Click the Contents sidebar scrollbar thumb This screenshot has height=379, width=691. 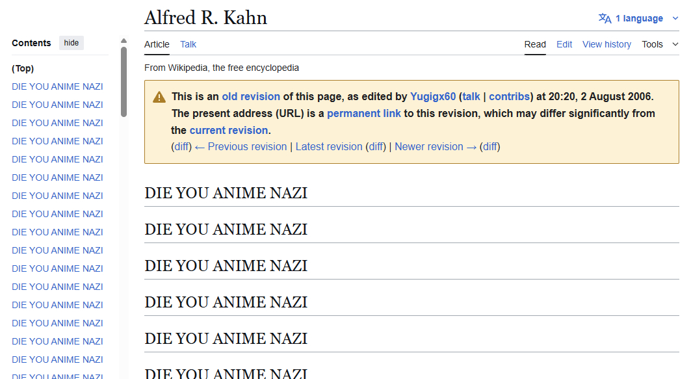tap(124, 81)
